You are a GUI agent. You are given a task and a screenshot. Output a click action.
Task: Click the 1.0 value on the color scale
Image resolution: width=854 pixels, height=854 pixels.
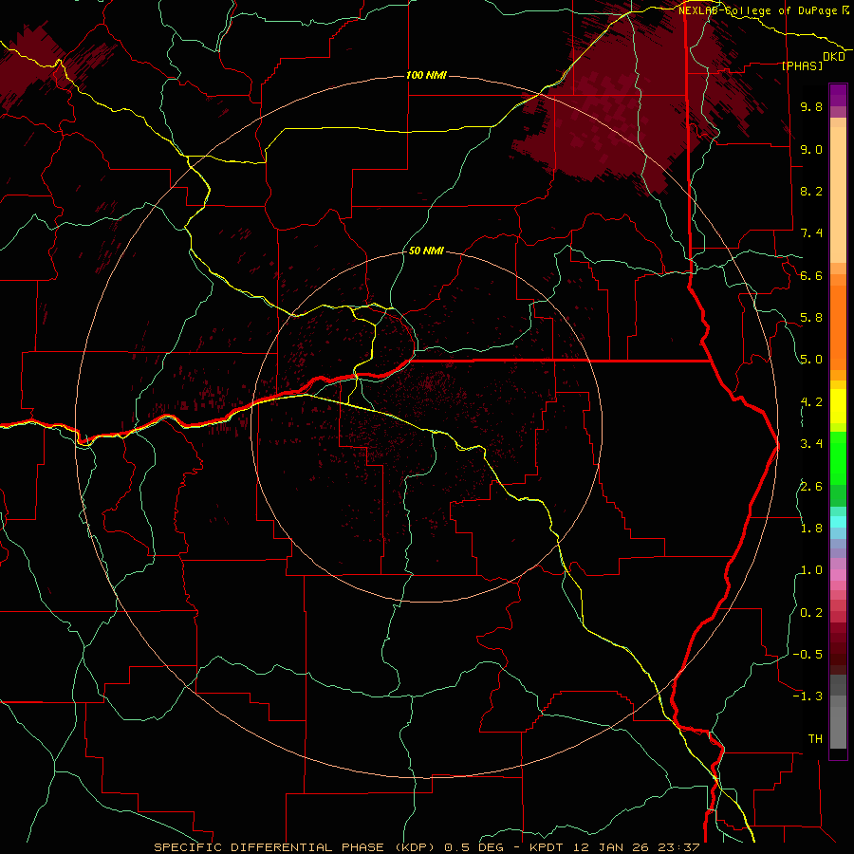pyautogui.click(x=811, y=570)
